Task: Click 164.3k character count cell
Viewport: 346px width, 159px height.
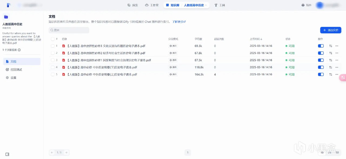Action: (199, 74)
